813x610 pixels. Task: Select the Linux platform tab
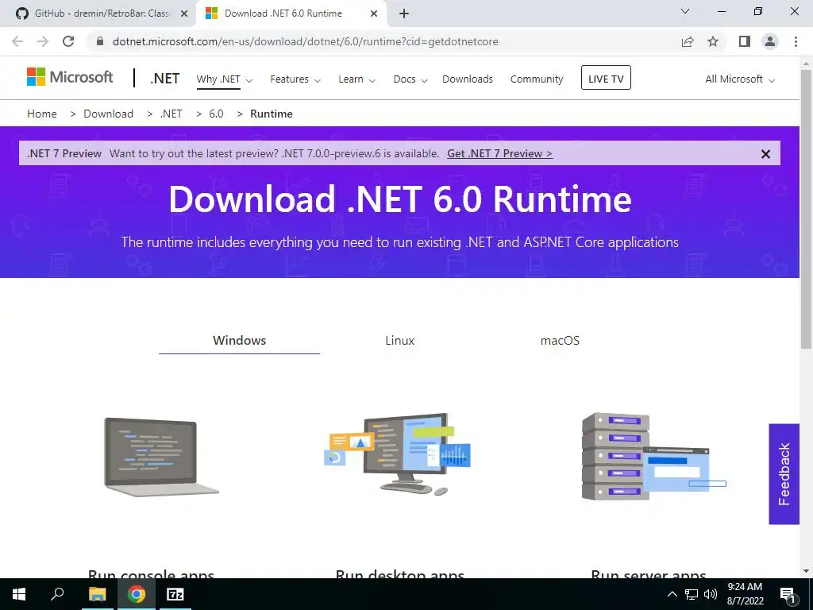[400, 340]
